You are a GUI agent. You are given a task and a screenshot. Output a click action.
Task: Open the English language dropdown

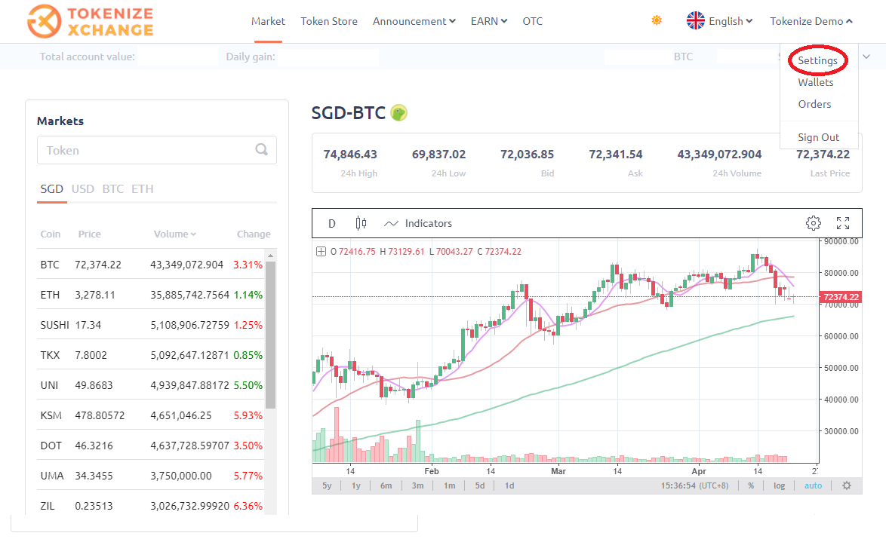click(x=731, y=21)
